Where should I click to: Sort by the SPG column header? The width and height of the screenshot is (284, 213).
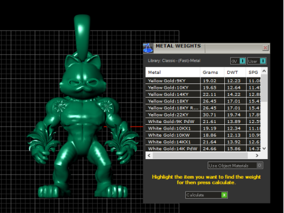tap(253, 72)
